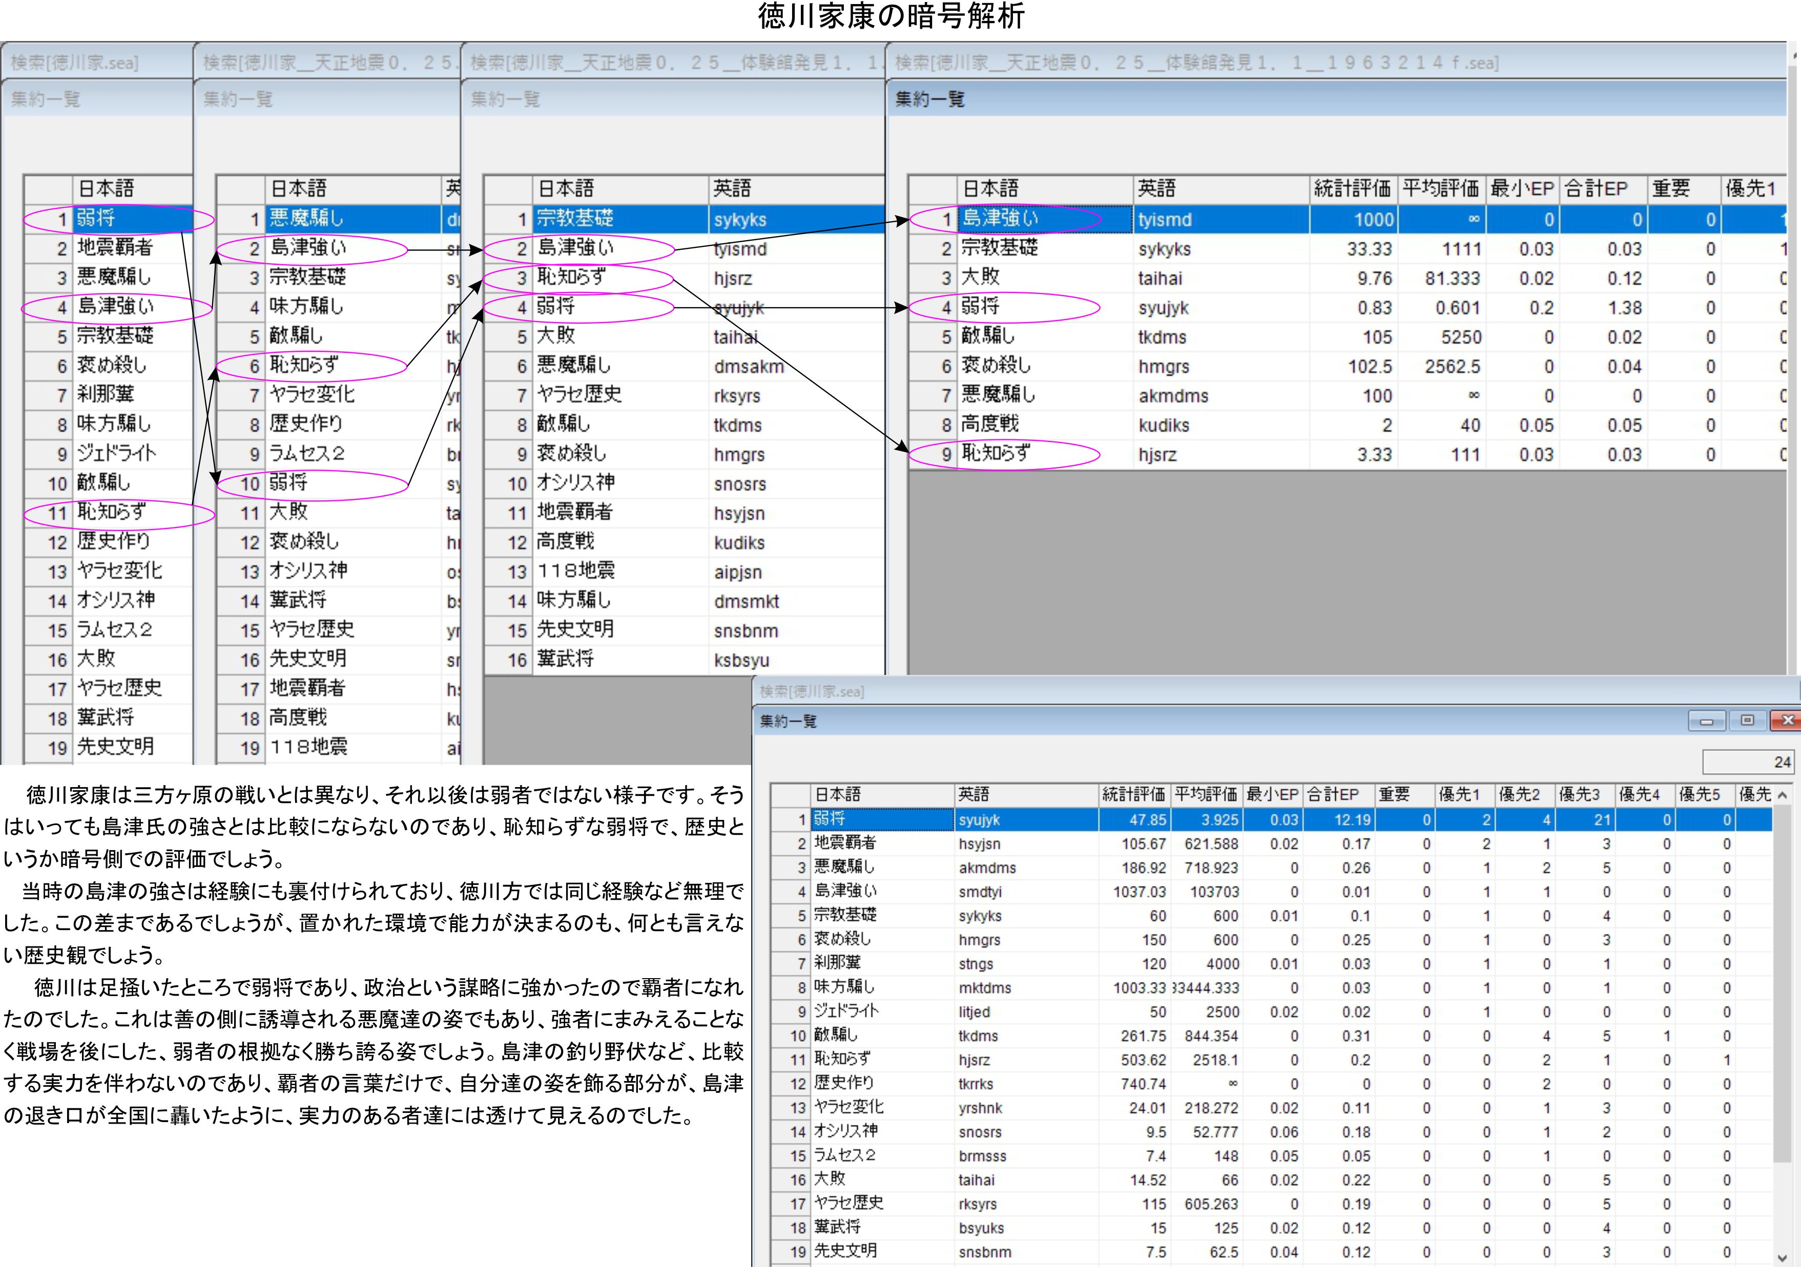
Task: Select the cell with value 0.601
Action: coord(1442,308)
